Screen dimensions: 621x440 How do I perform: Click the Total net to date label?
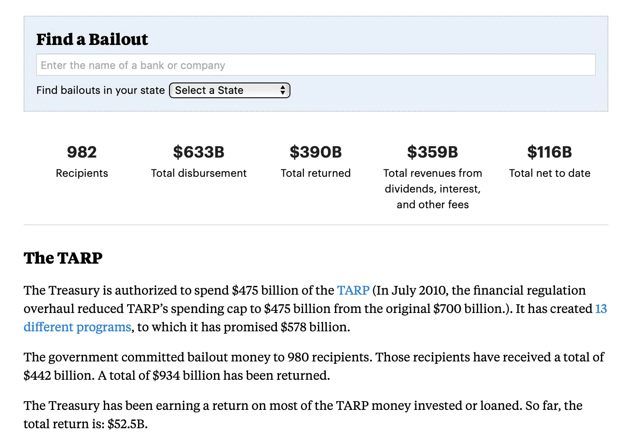click(549, 173)
